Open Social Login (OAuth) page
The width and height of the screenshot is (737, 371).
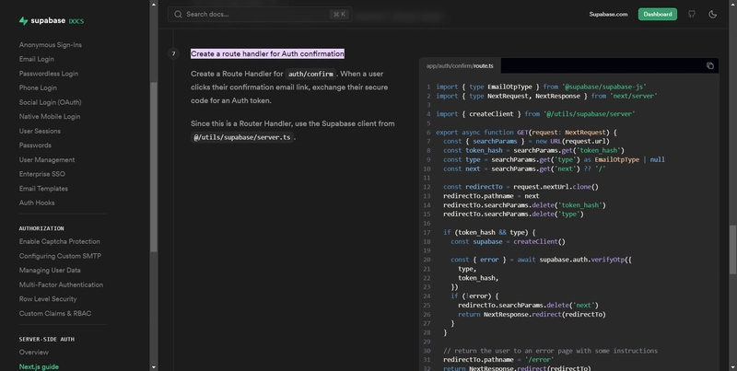pos(50,102)
